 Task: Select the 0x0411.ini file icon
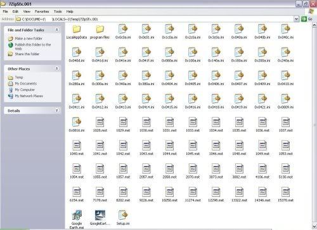(x=77, y=99)
